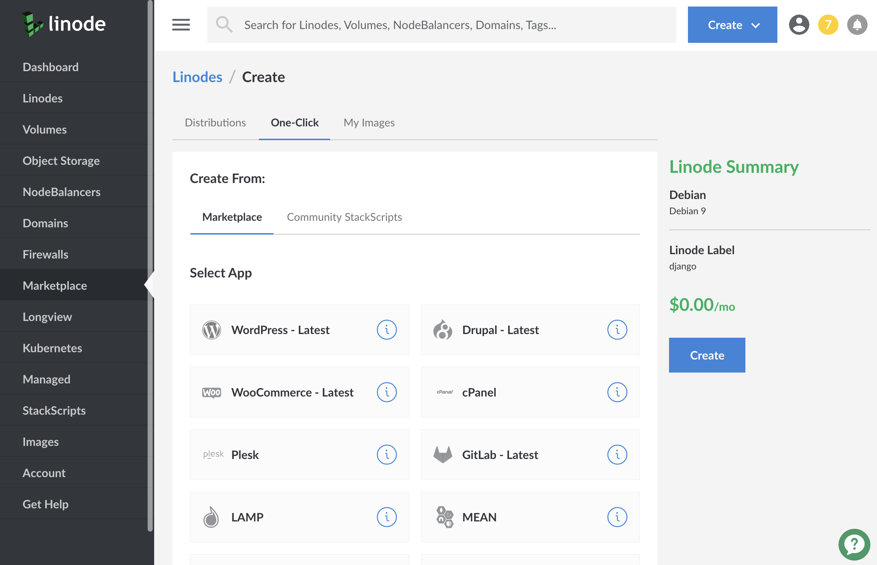Switch to the My Images tab
Viewport: 877px width, 565px height.
pyautogui.click(x=369, y=123)
